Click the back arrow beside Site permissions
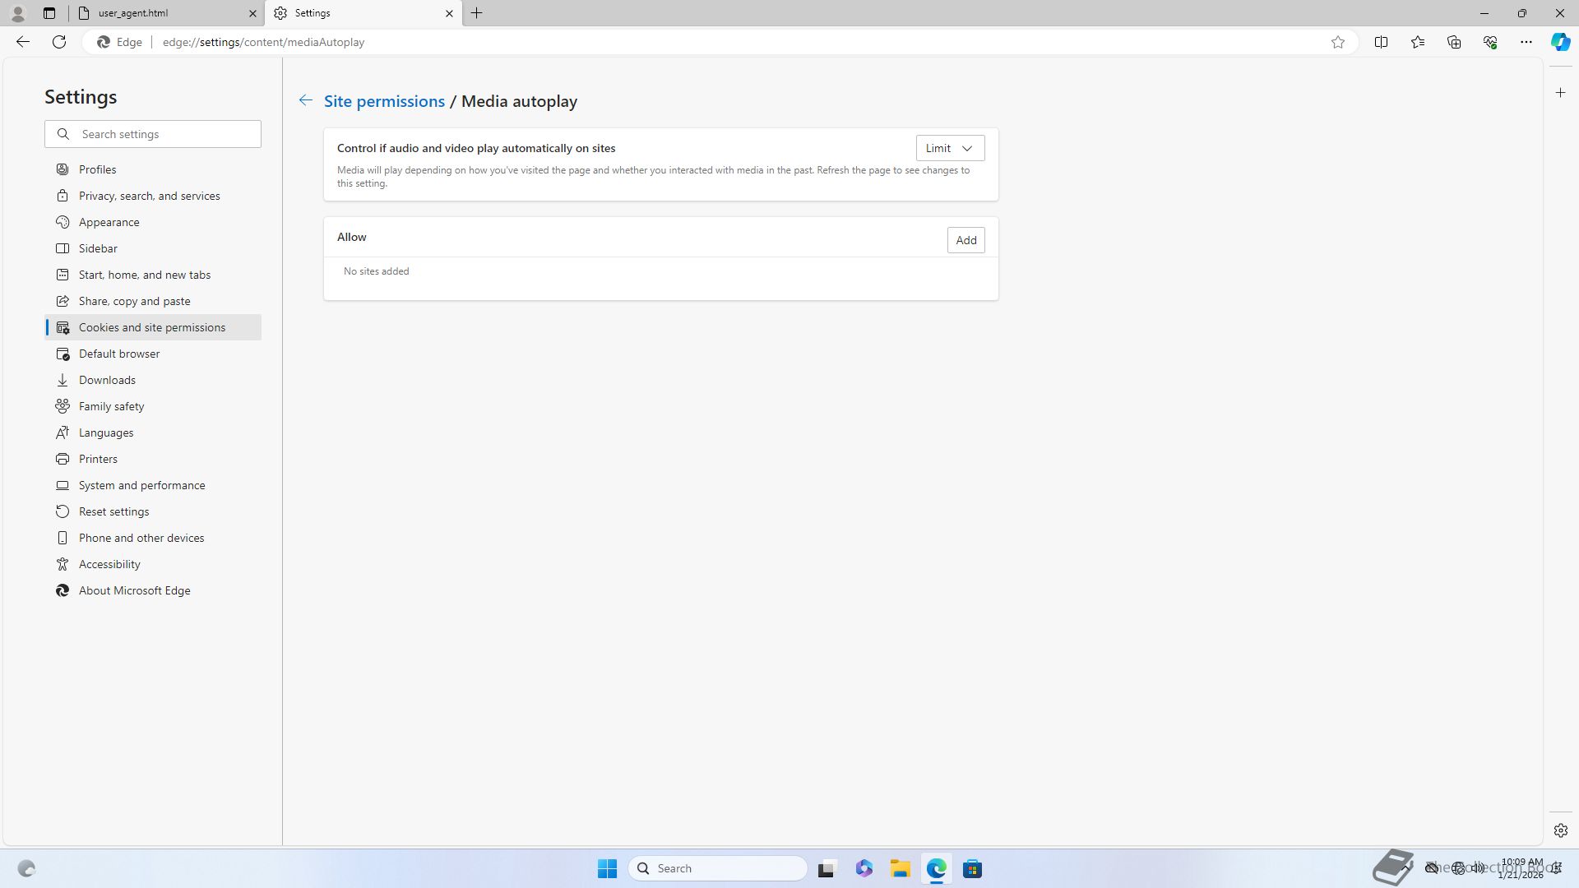 pyautogui.click(x=305, y=100)
